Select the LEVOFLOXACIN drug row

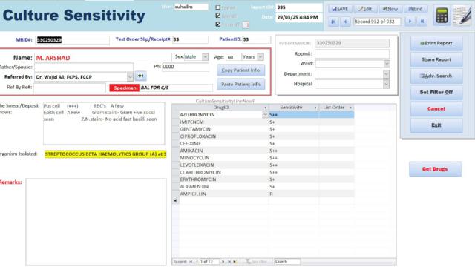pyautogui.click(x=266, y=165)
